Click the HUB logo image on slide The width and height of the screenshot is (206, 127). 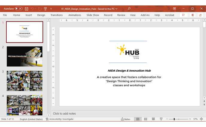[128, 52]
